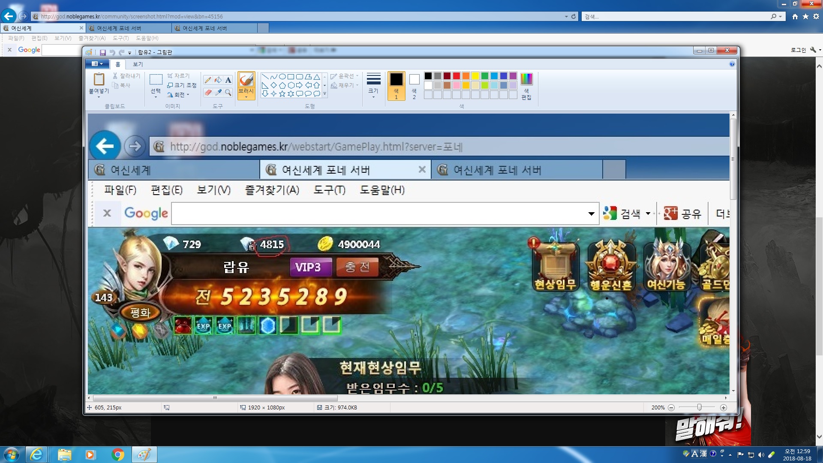
Task: Pick the yellow color swatch in the palette
Action: pyautogui.click(x=475, y=76)
